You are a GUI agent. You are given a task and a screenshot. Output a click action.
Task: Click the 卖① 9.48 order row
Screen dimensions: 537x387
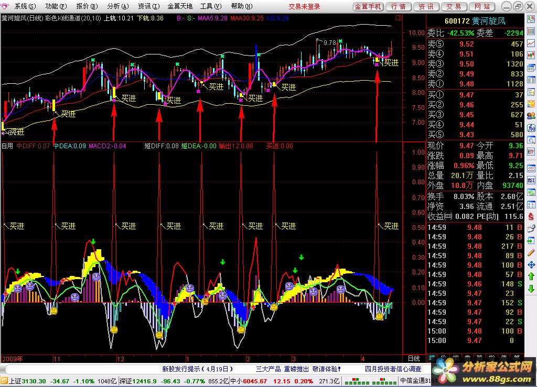click(x=475, y=84)
